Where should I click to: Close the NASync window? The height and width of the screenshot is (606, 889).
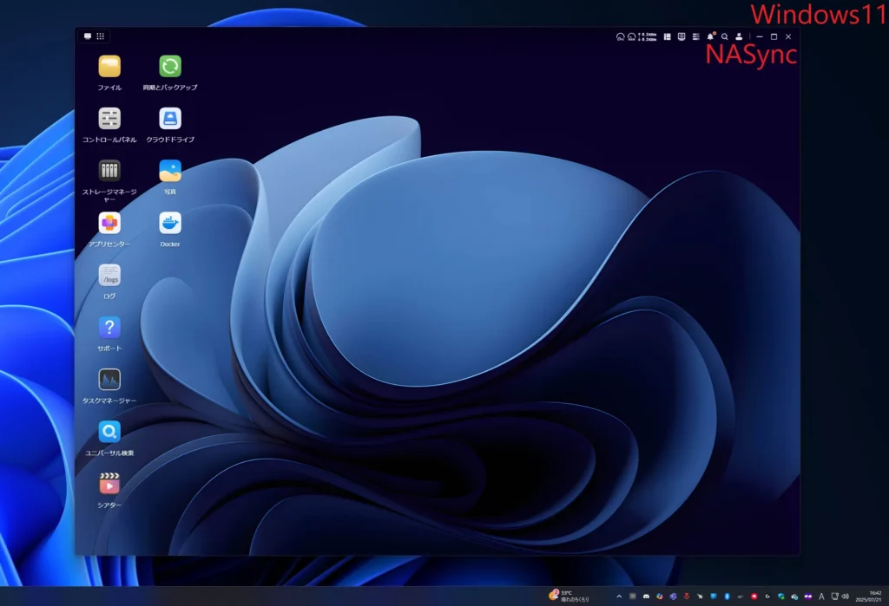[x=788, y=36]
